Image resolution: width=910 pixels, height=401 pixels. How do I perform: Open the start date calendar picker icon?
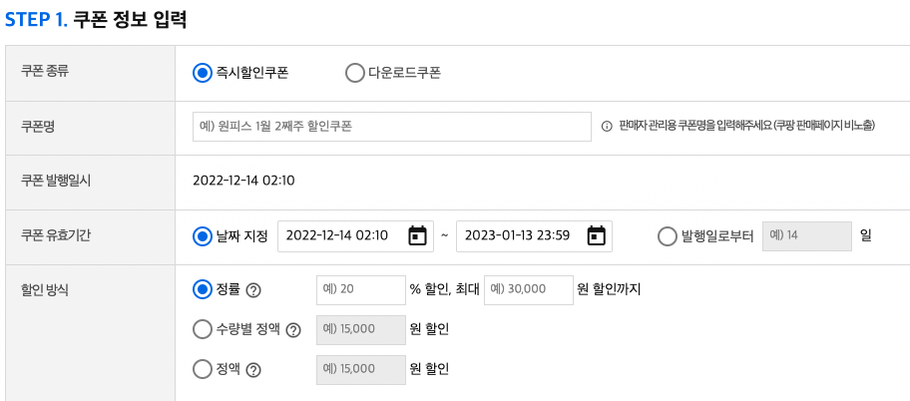[x=417, y=236]
